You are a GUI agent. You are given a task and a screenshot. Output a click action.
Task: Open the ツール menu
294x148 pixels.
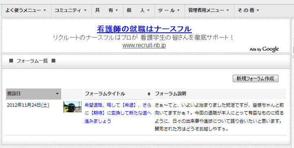(169, 10)
